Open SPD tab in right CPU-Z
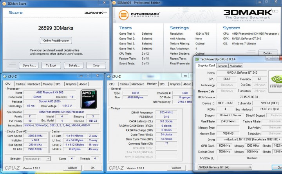Viewport: 282px width, 174px height. [162, 84]
